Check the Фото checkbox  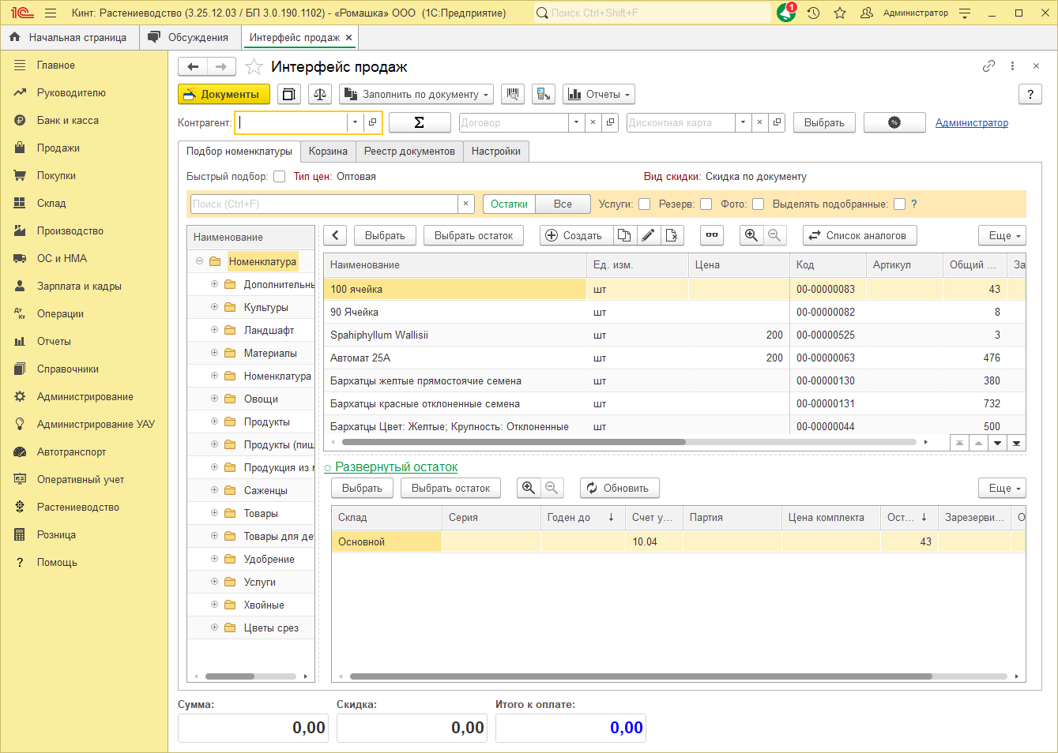click(x=759, y=204)
